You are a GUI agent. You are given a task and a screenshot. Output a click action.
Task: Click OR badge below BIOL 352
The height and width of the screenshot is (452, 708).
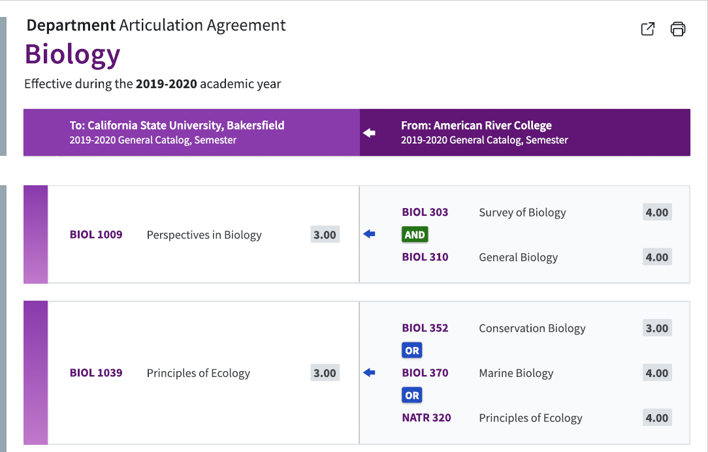411,350
